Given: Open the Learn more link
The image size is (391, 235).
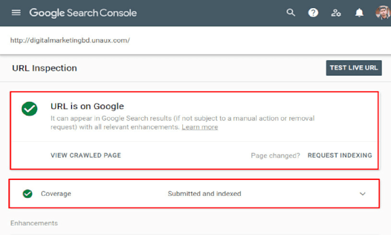Looking at the screenshot, I should click(x=200, y=127).
